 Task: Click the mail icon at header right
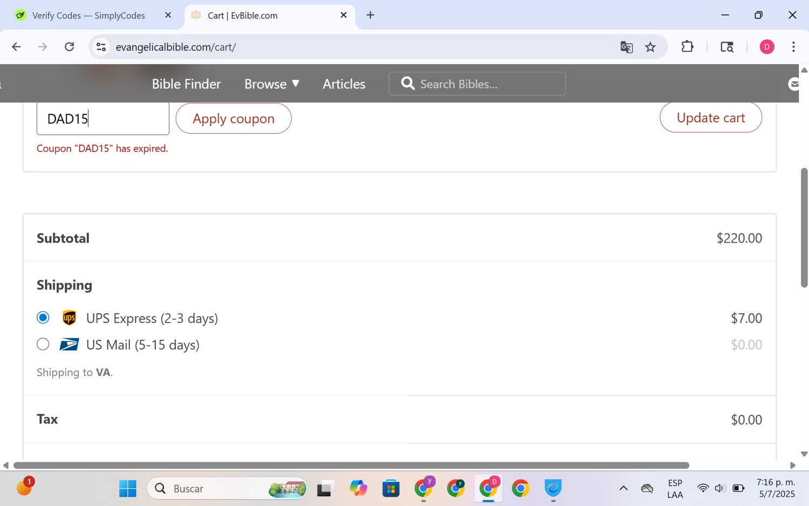coord(793,84)
